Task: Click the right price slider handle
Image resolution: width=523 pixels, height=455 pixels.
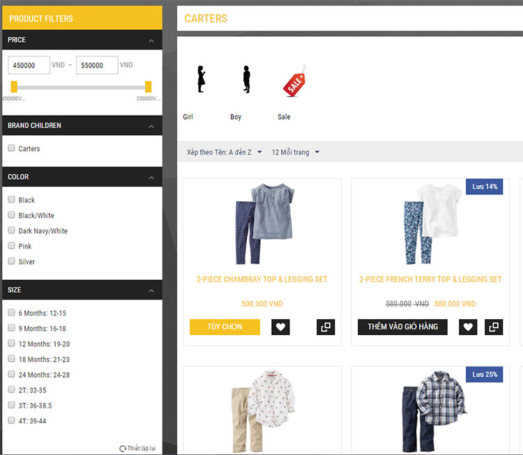Action: click(148, 86)
